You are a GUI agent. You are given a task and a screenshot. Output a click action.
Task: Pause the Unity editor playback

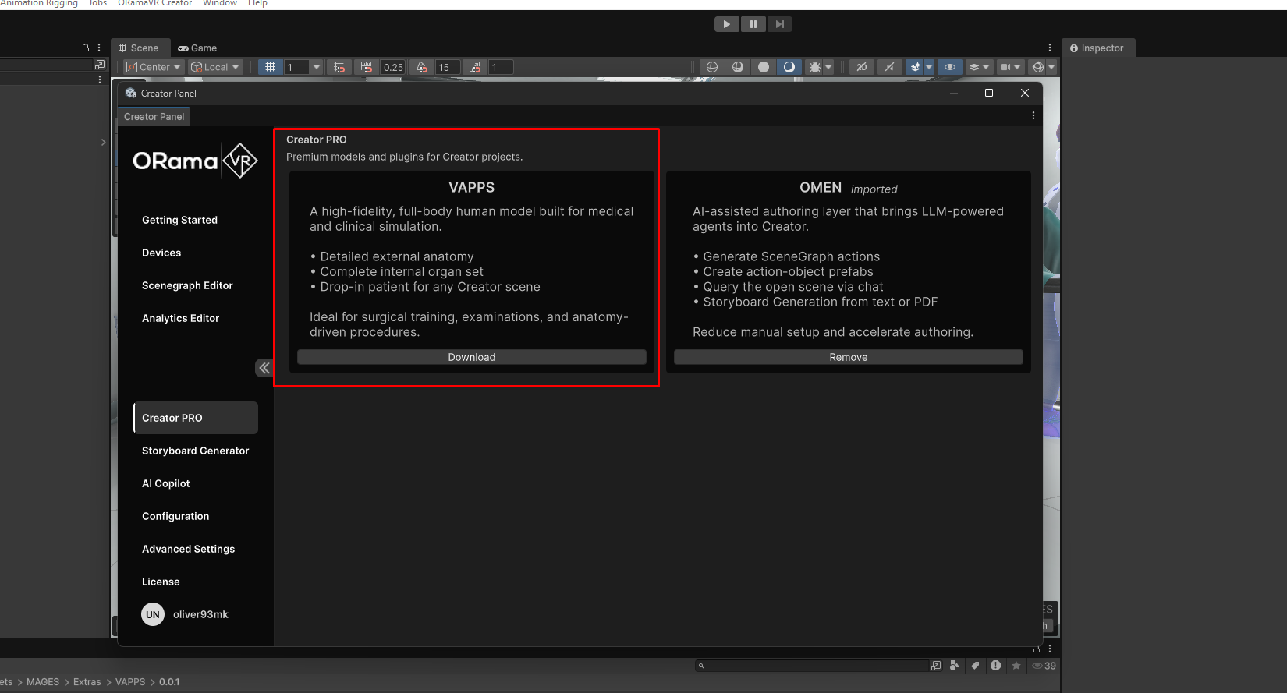pos(753,24)
